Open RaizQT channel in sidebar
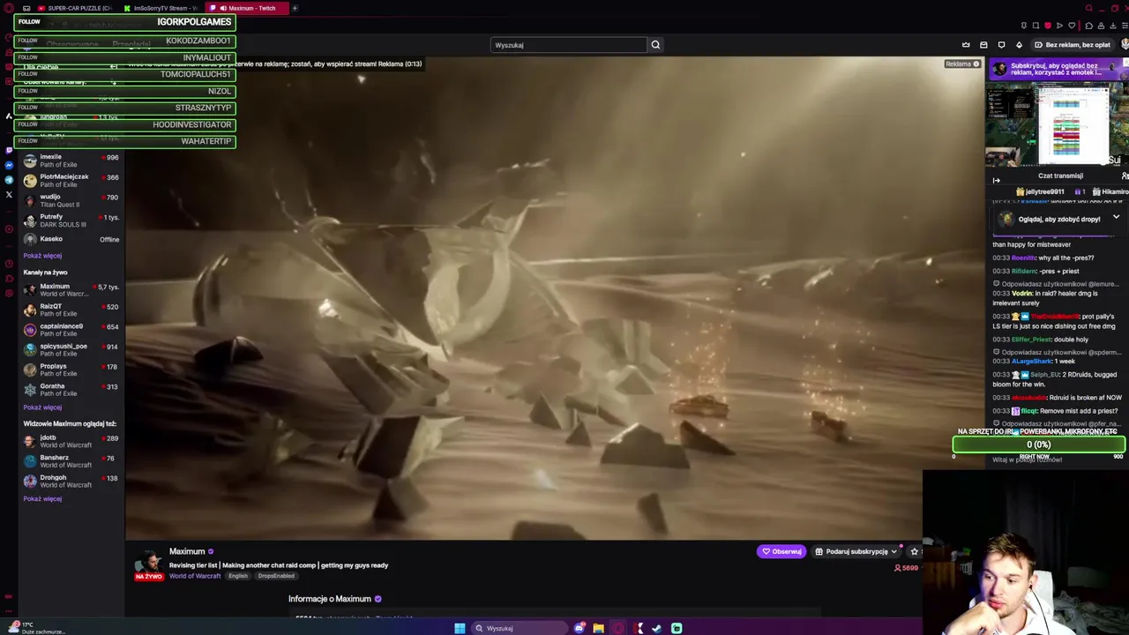The image size is (1129, 635). [71, 310]
